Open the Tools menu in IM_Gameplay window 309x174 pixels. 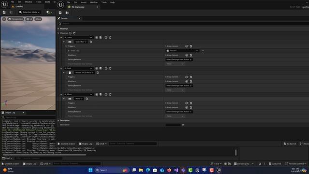pos(104,2)
